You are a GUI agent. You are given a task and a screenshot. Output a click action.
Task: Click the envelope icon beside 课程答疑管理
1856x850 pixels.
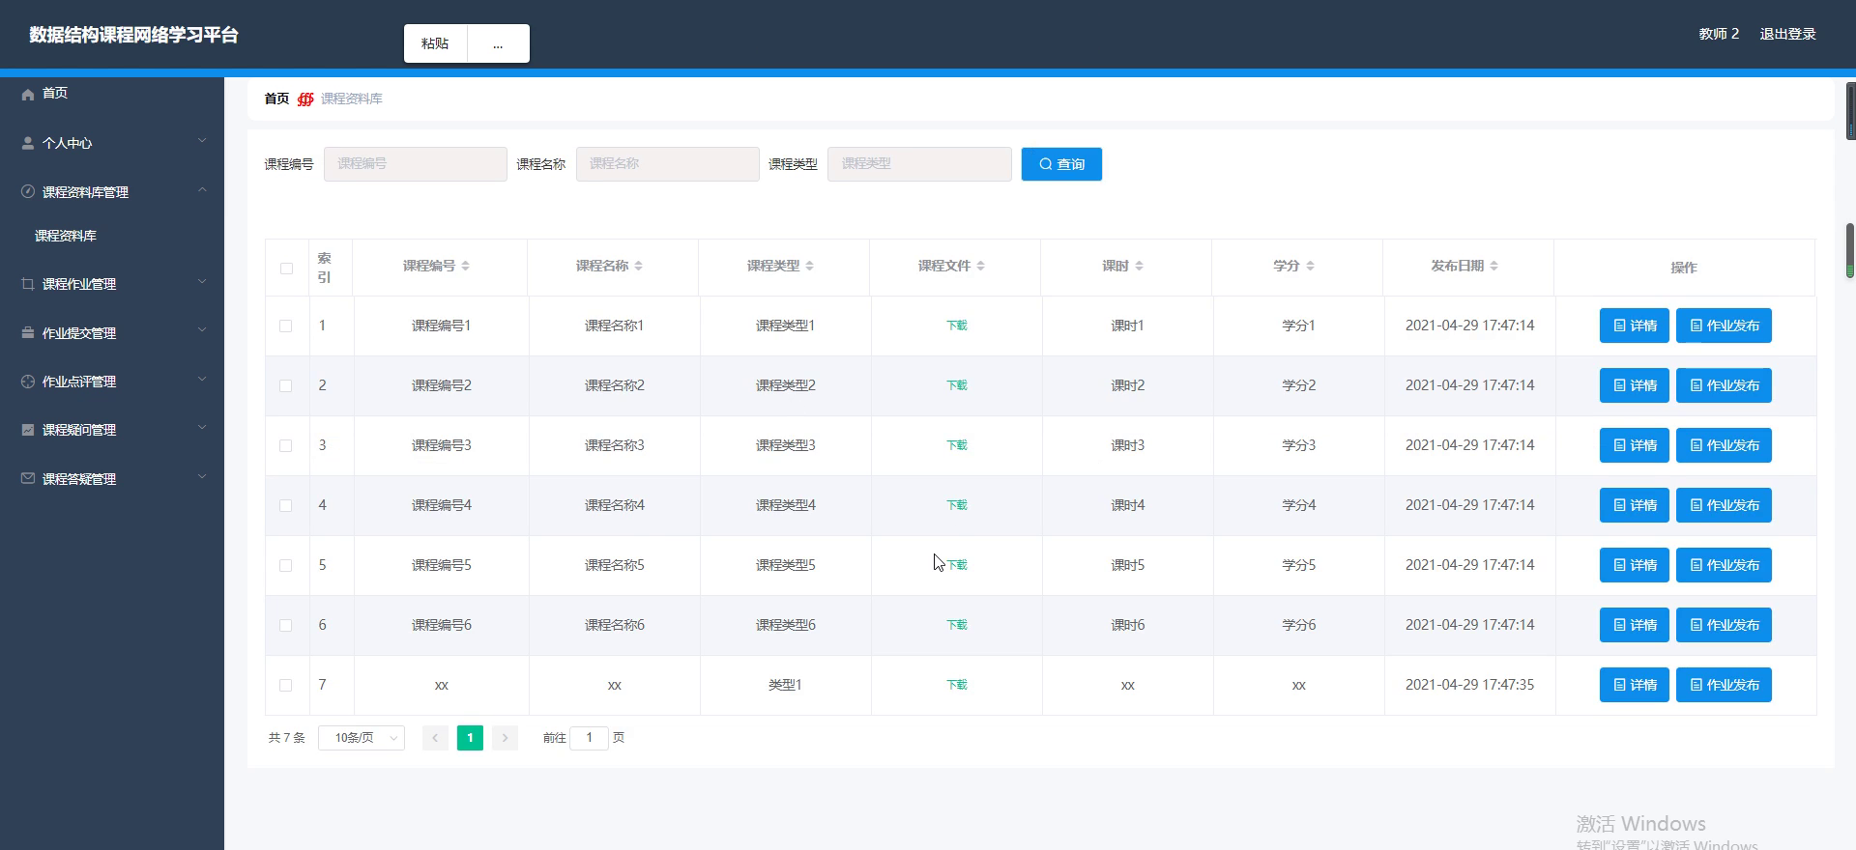(x=28, y=478)
